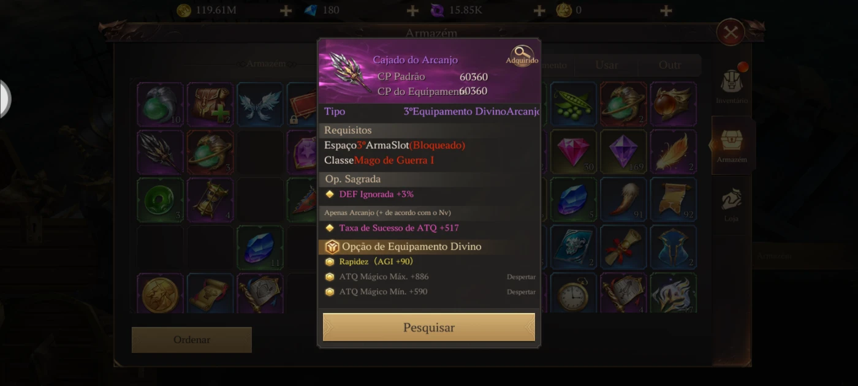The image size is (858, 386).
Task: Select the Inventário sidebar icon
Action: pos(732,86)
